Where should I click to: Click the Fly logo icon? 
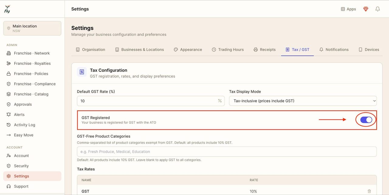tap(7, 9)
